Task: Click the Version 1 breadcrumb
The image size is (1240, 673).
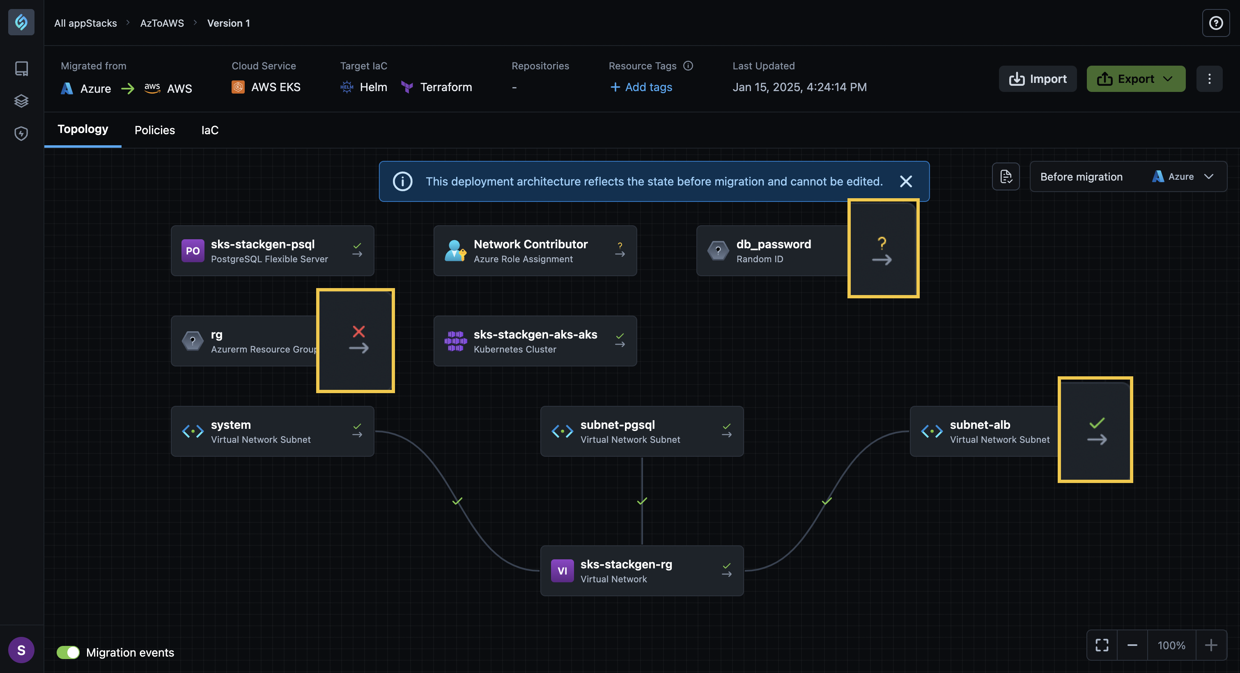Action: (x=228, y=23)
